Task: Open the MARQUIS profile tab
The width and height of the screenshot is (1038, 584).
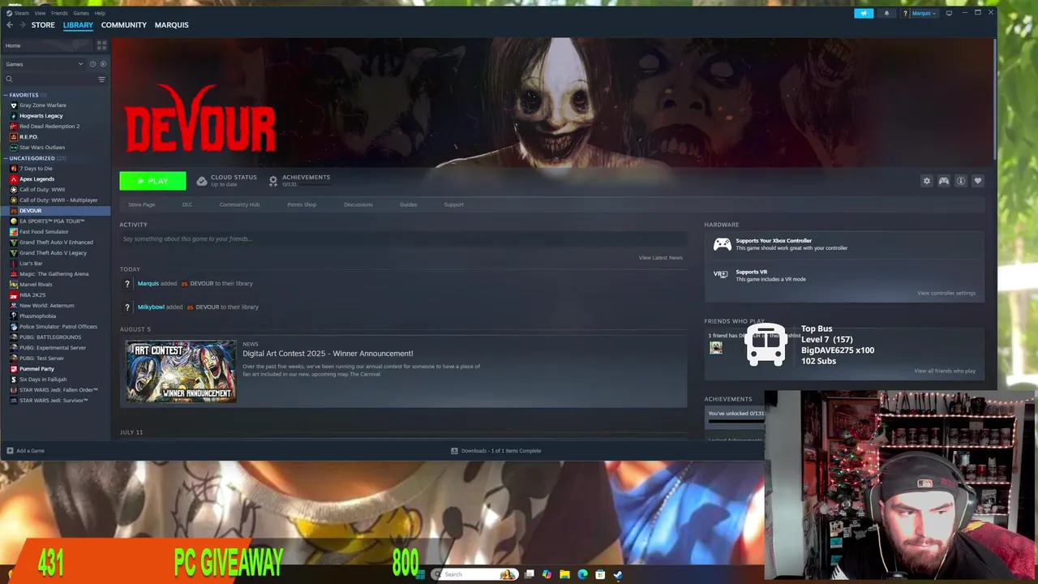Action: [172, 25]
